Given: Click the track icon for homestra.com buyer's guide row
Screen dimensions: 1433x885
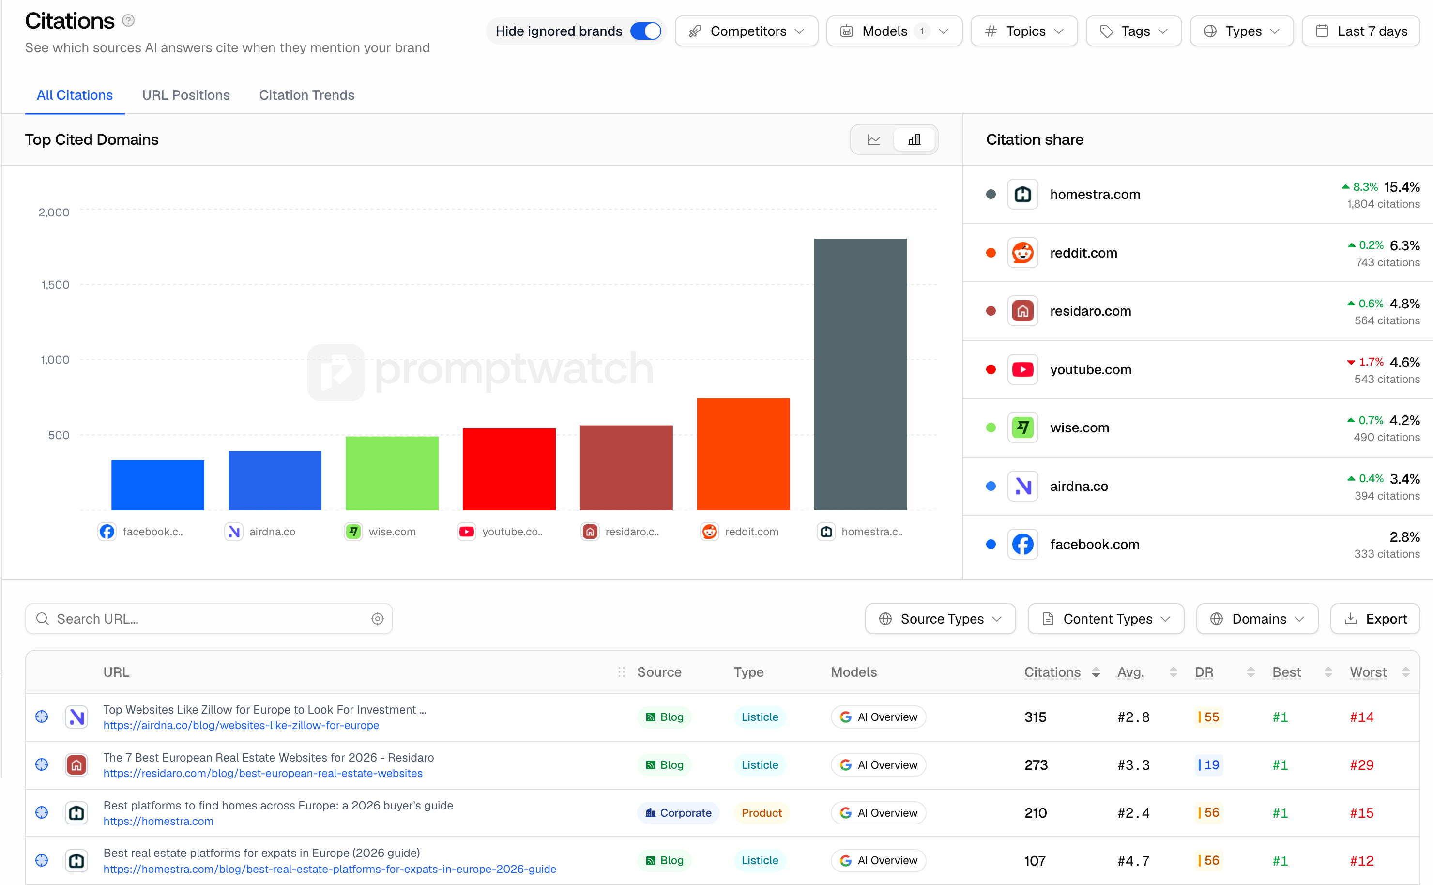Looking at the screenshot, I should point(42,812).
